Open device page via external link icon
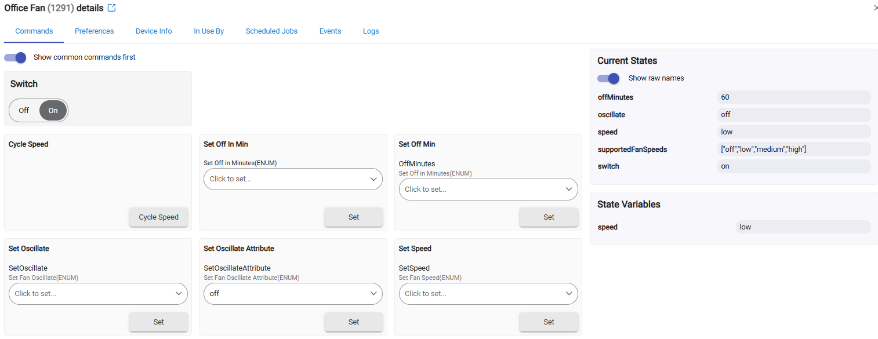The width and height of the screenshot is (878, 339). pyautogui.click(x=112, y=8)
